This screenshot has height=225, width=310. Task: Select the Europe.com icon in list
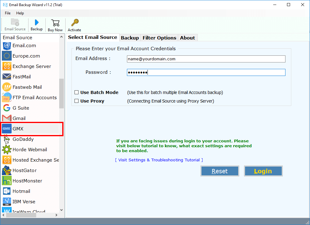7,56
